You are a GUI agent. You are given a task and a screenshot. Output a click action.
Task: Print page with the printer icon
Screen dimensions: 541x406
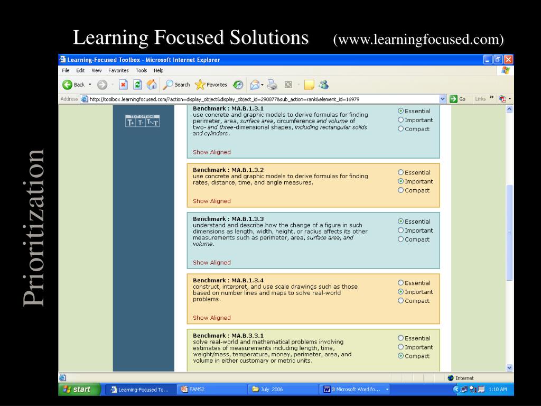[273, 85]
